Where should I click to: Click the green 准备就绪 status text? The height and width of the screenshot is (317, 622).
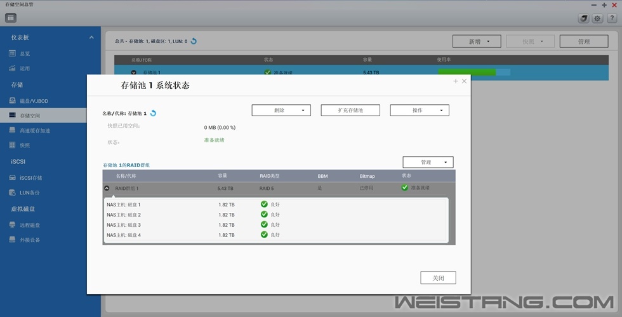point(215,140)
